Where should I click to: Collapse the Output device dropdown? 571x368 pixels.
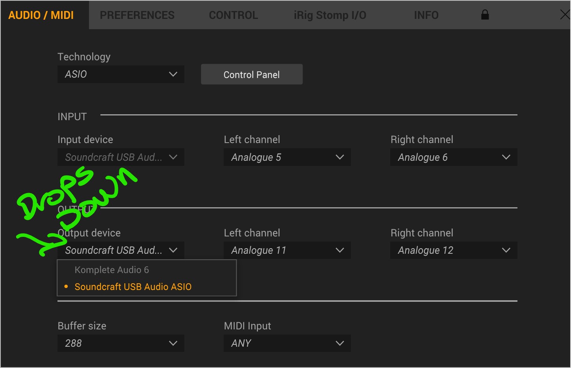point(121,250)
